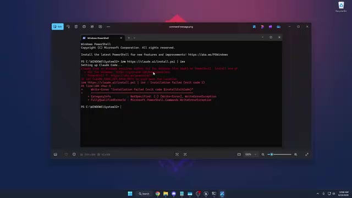Viewport: 352px width, 198px height.
Task: Open Google Chrome from the taskbar
Action: 158,194
